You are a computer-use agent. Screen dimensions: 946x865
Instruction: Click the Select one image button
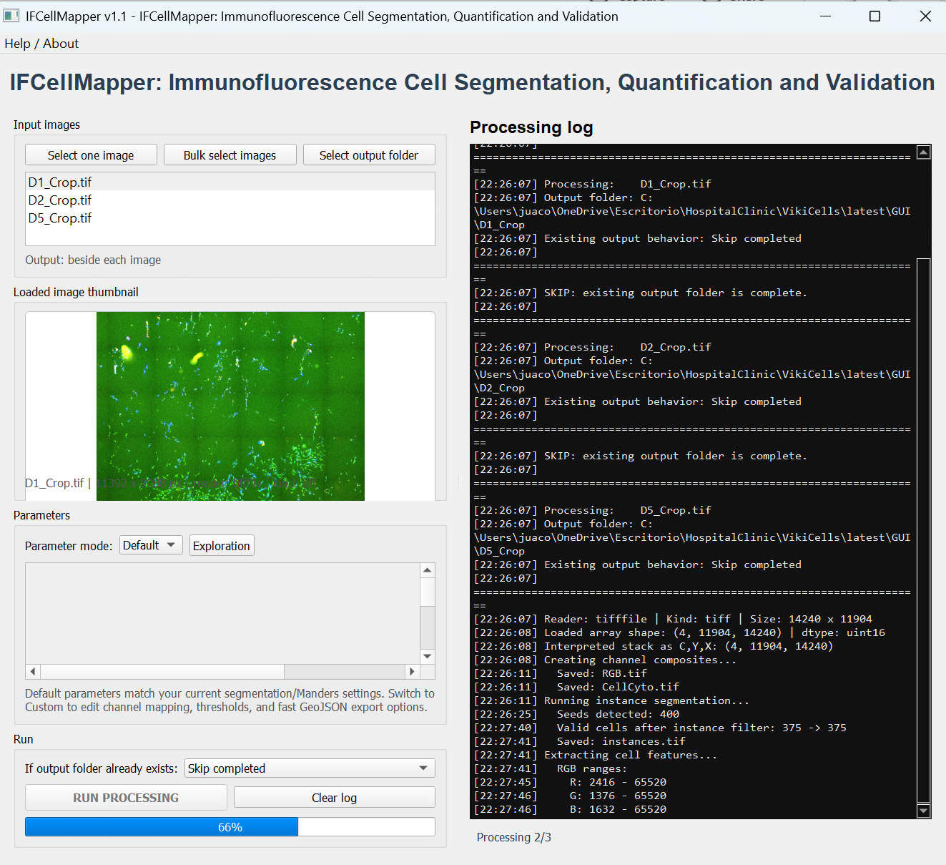click(x=91, y=155)
